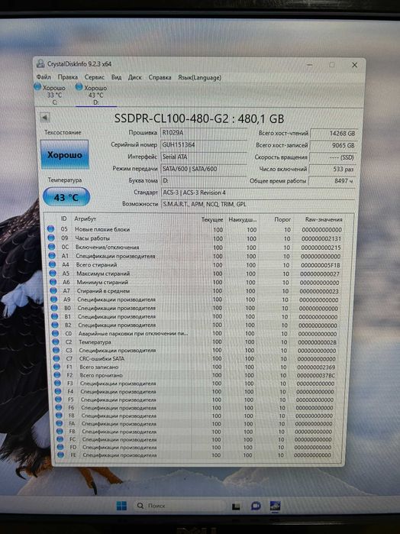Click raw value 000000005F1B
400x534 pixels.
click(x=320, y=265)
